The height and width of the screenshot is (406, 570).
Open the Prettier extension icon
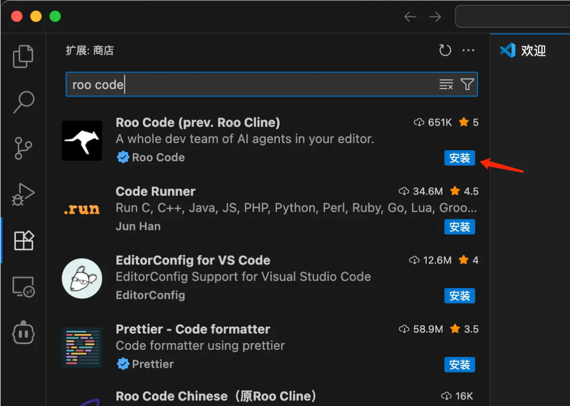82,347
